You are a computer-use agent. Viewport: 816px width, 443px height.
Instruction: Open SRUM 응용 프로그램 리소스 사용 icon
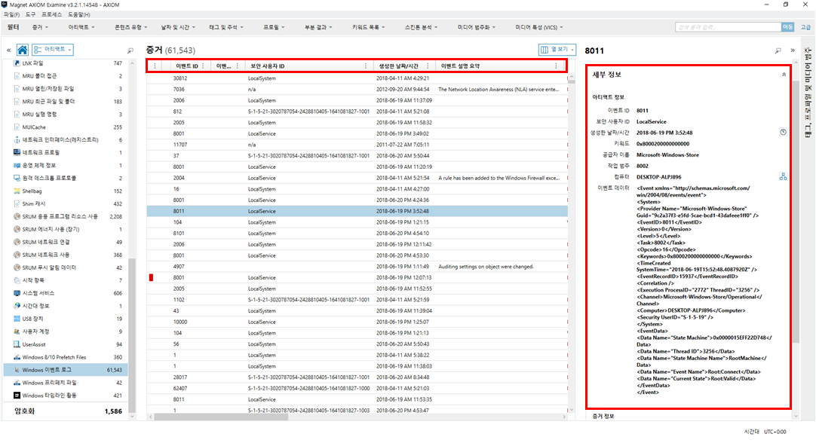click(x=17, y=216)
